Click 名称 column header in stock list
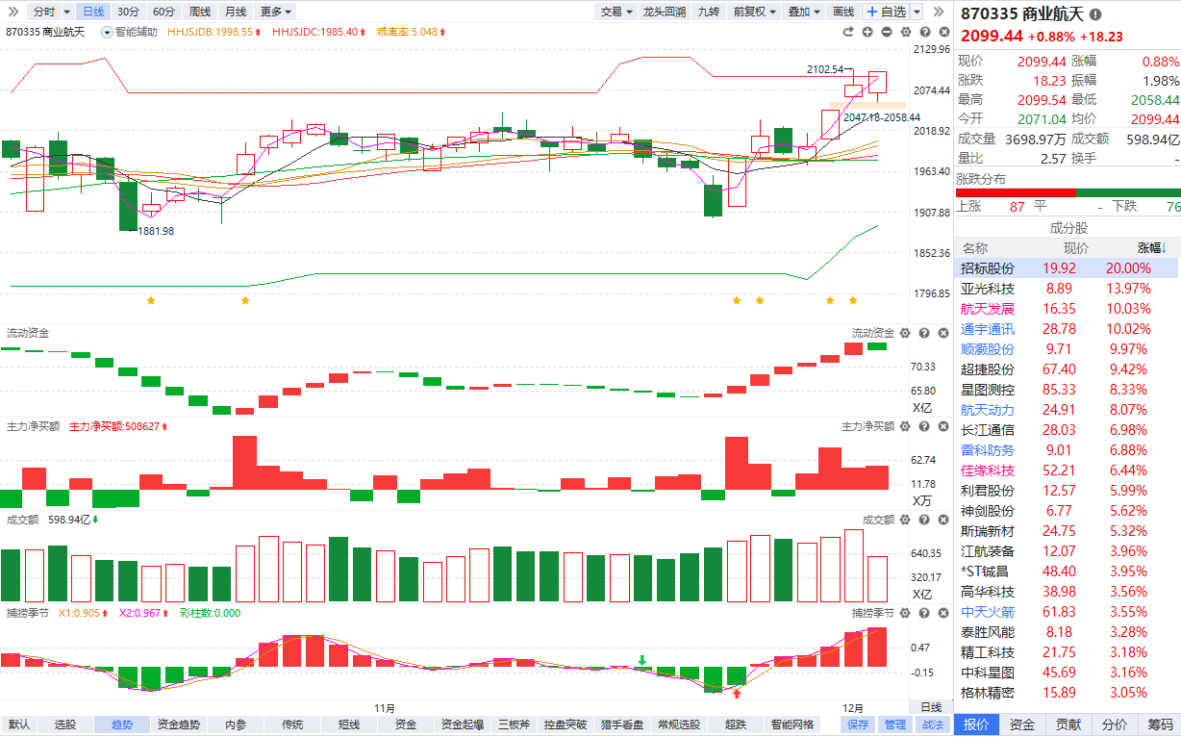Screen dimensions: 1181x737 975,248
